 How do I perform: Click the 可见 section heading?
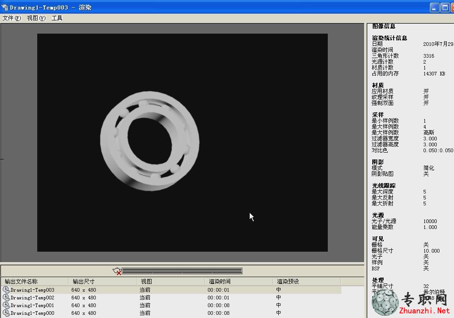point(378,239)
